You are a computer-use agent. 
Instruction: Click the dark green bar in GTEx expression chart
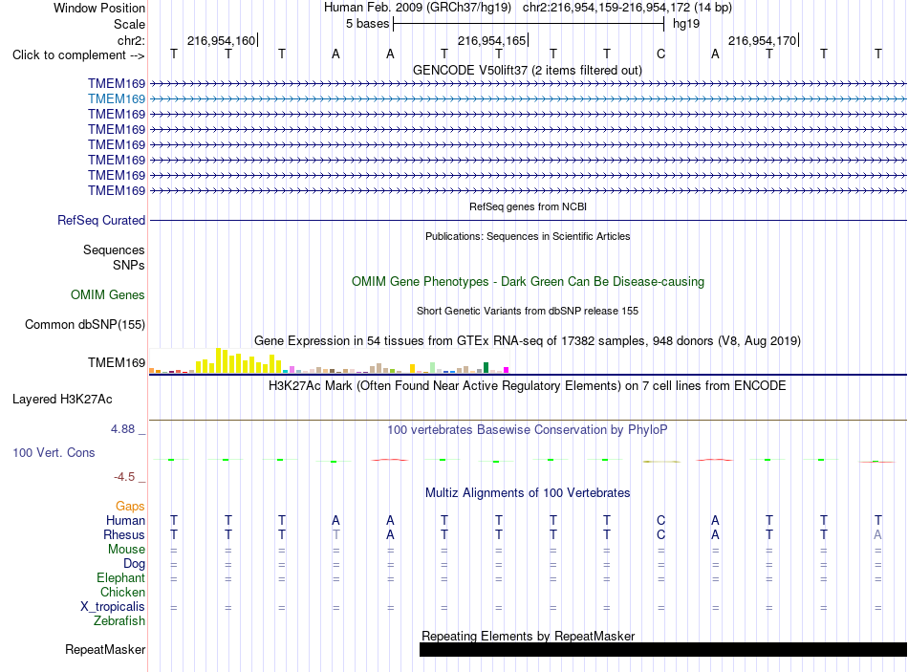point(486,367)
